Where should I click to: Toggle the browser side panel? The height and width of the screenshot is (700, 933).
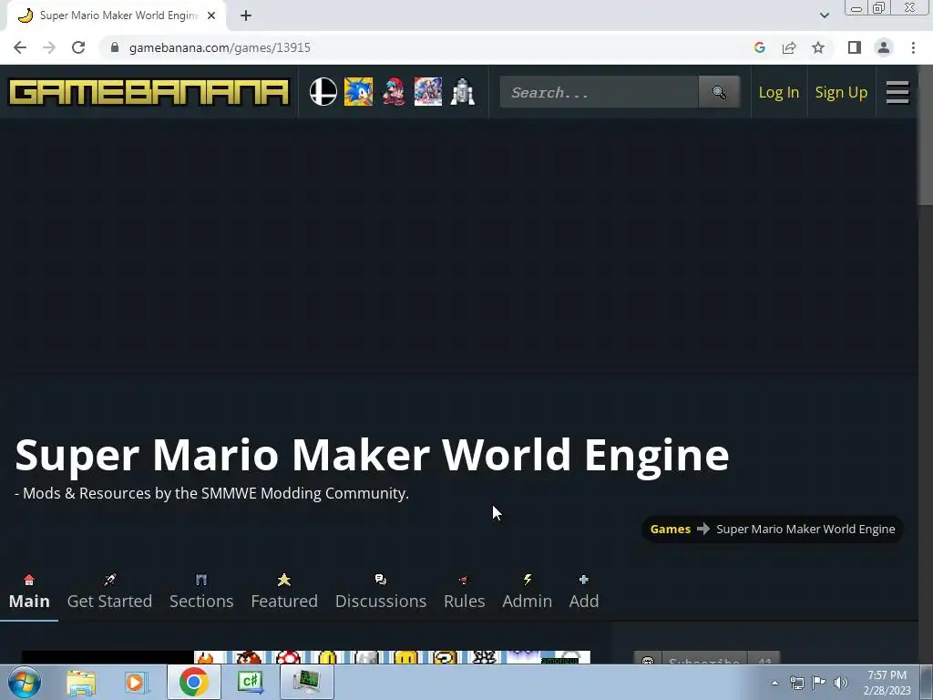tap(855, 47)
